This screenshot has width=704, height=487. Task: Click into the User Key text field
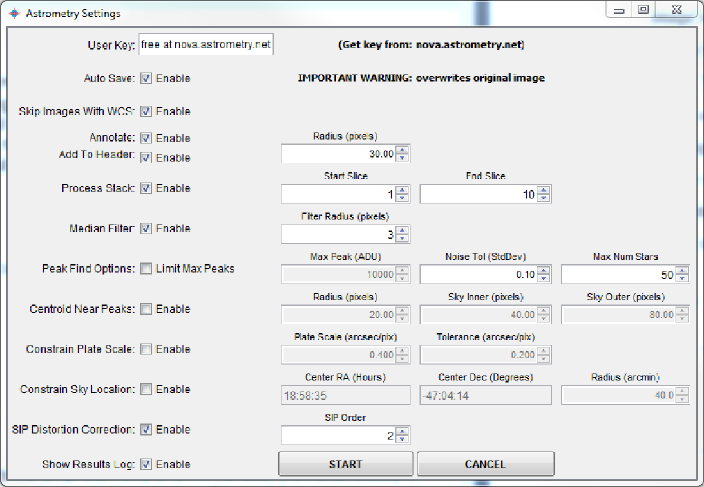205,46
